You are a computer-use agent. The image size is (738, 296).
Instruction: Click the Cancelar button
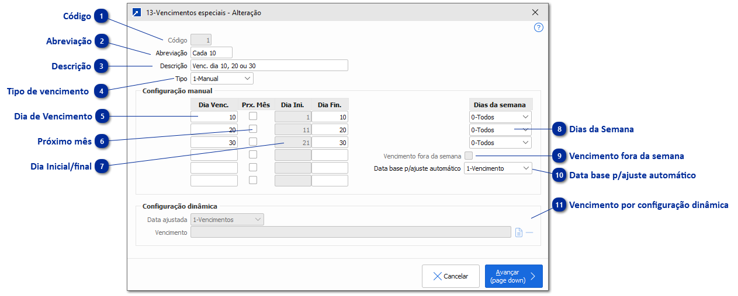[x=451, y=276]
